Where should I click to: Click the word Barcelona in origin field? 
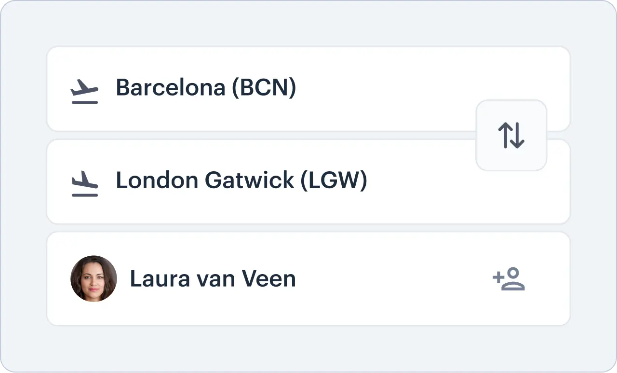pyautogui.click(x=170, y=88)
